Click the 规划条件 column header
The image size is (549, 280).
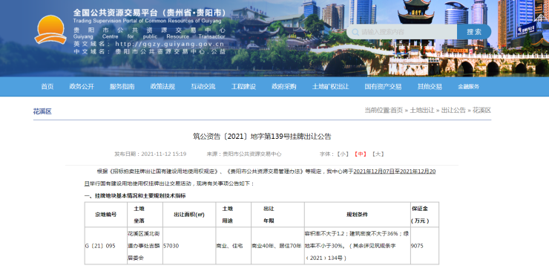point(357,215)
